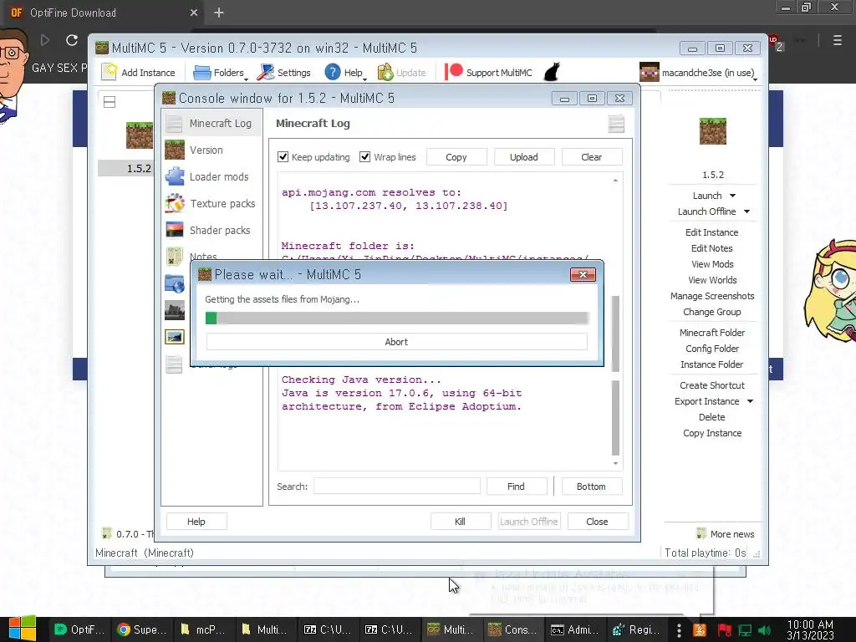Click the Kill button
Screen dimensions: 856x642
461,522
